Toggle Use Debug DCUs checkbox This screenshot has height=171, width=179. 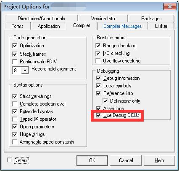coord(98,115)
